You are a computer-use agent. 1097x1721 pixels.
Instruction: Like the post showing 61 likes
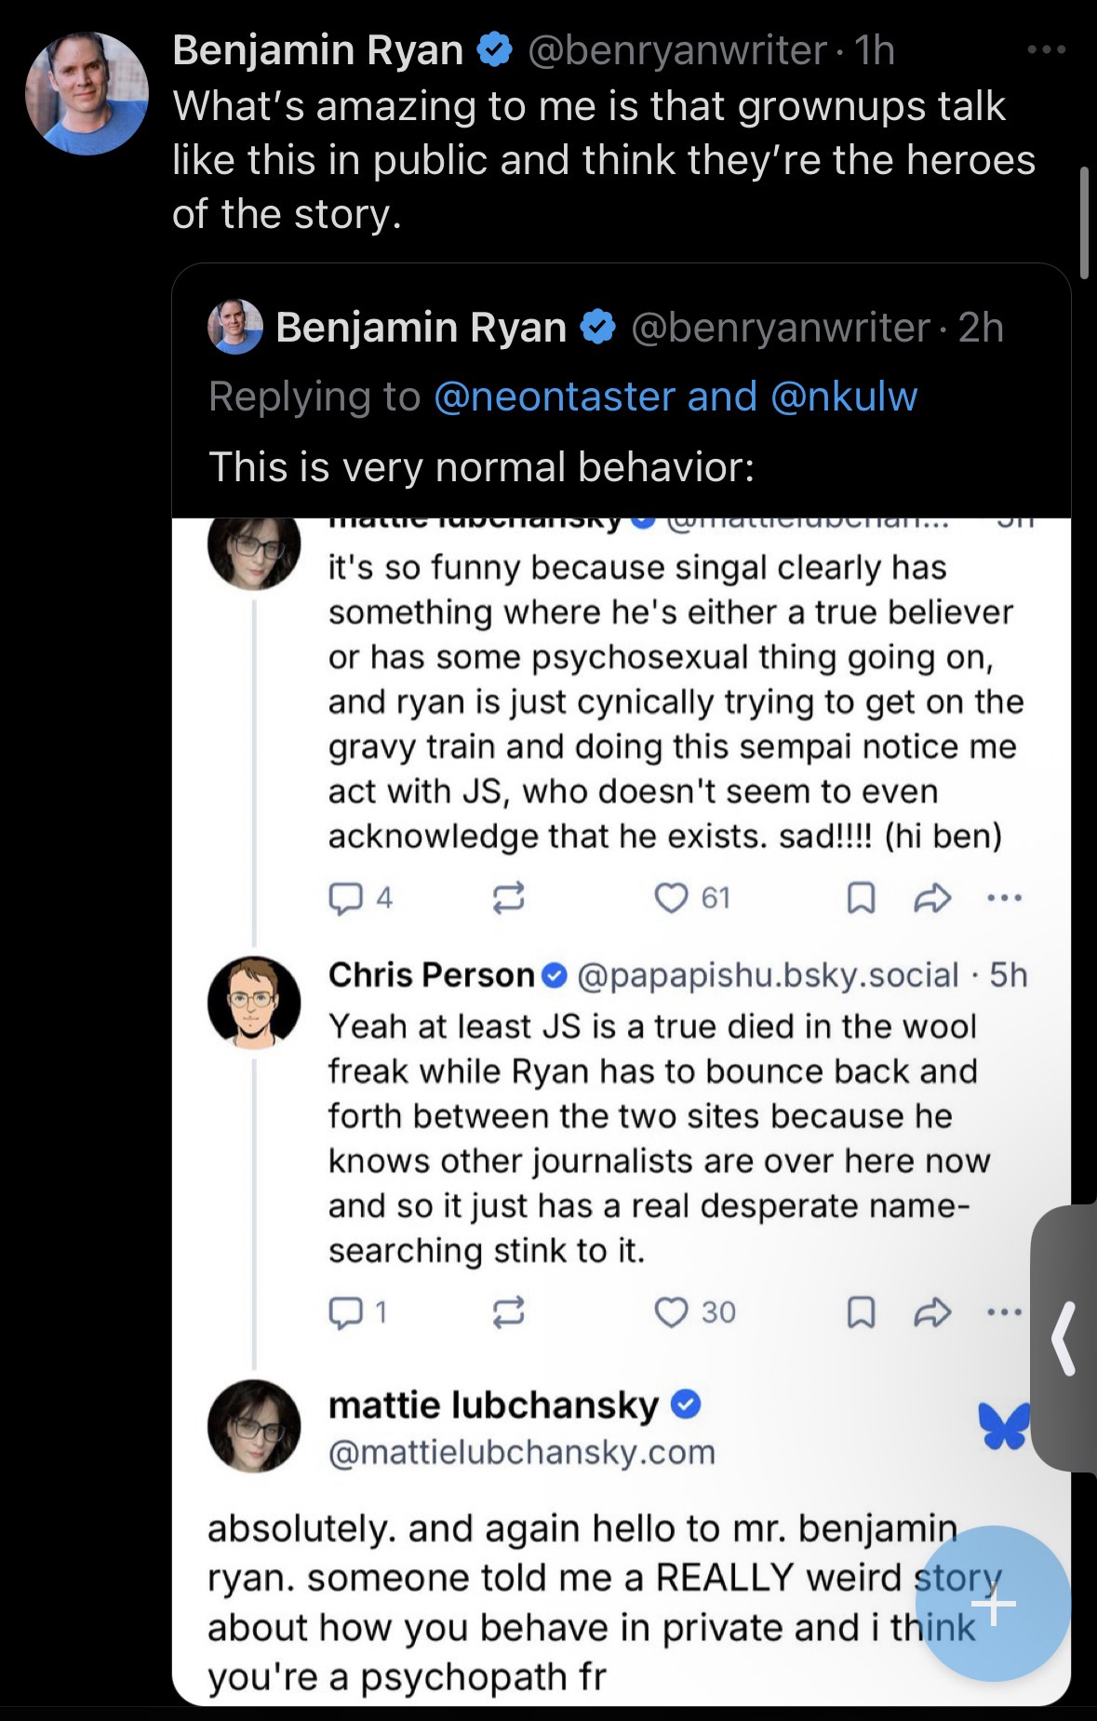pyautogui.click(x=671, y=897)
